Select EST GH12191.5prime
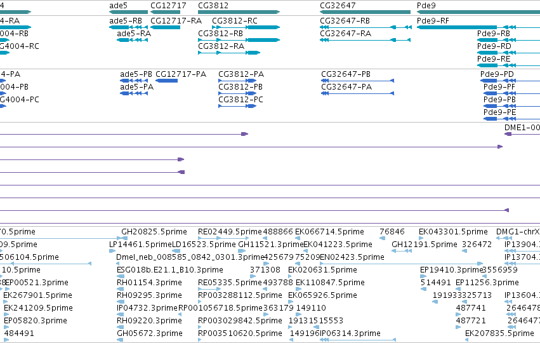Viewport: 540px width, 343px height. click(425, 245)
